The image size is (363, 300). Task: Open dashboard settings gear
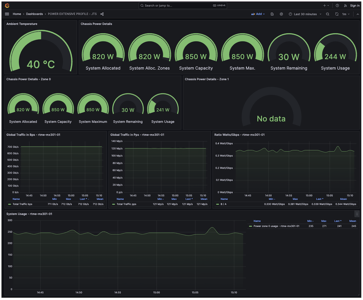281,14
